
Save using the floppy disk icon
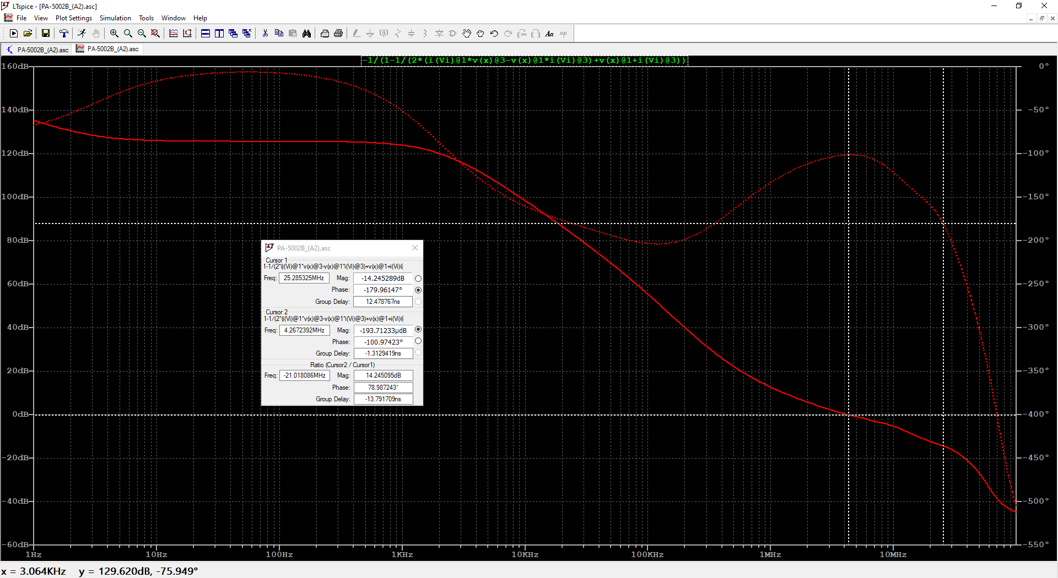click(x=46, y=34)
